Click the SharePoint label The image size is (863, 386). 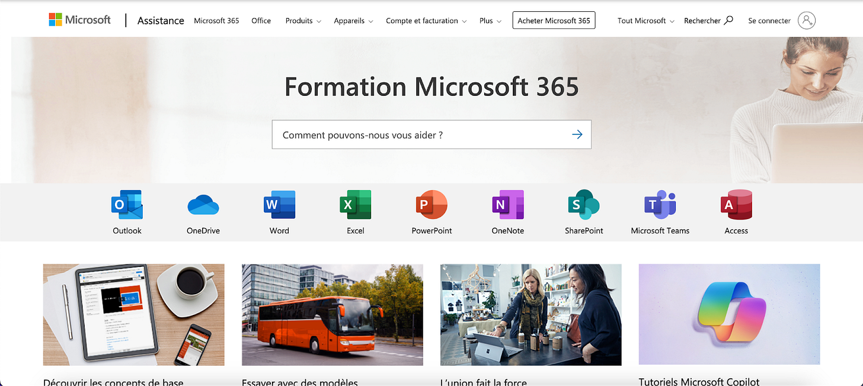coord(584,231)
